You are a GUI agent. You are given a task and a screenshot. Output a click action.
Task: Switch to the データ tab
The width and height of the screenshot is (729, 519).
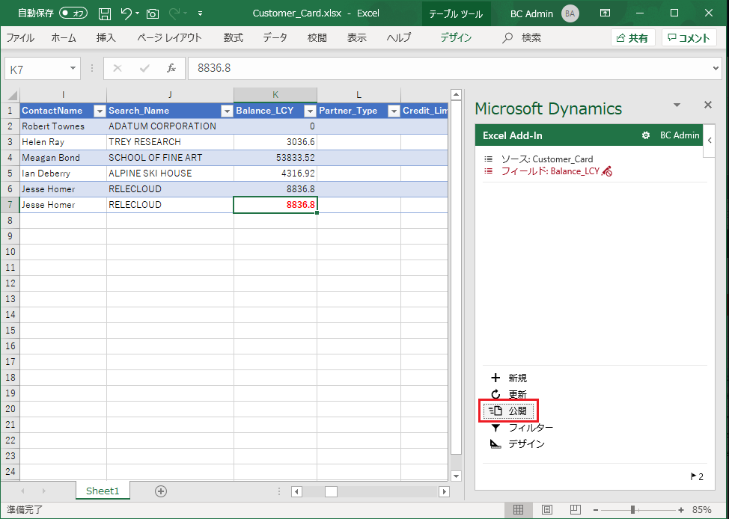275,37
